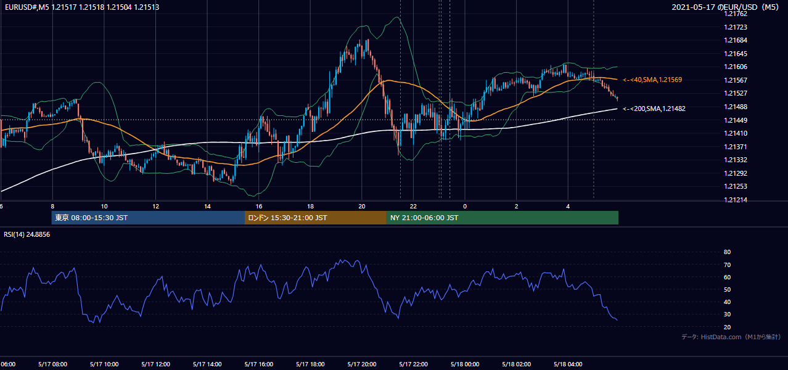The image size is (788, 370).
Task: Click hour tick 4 below the price chart
Action: [x=568, y=207]
